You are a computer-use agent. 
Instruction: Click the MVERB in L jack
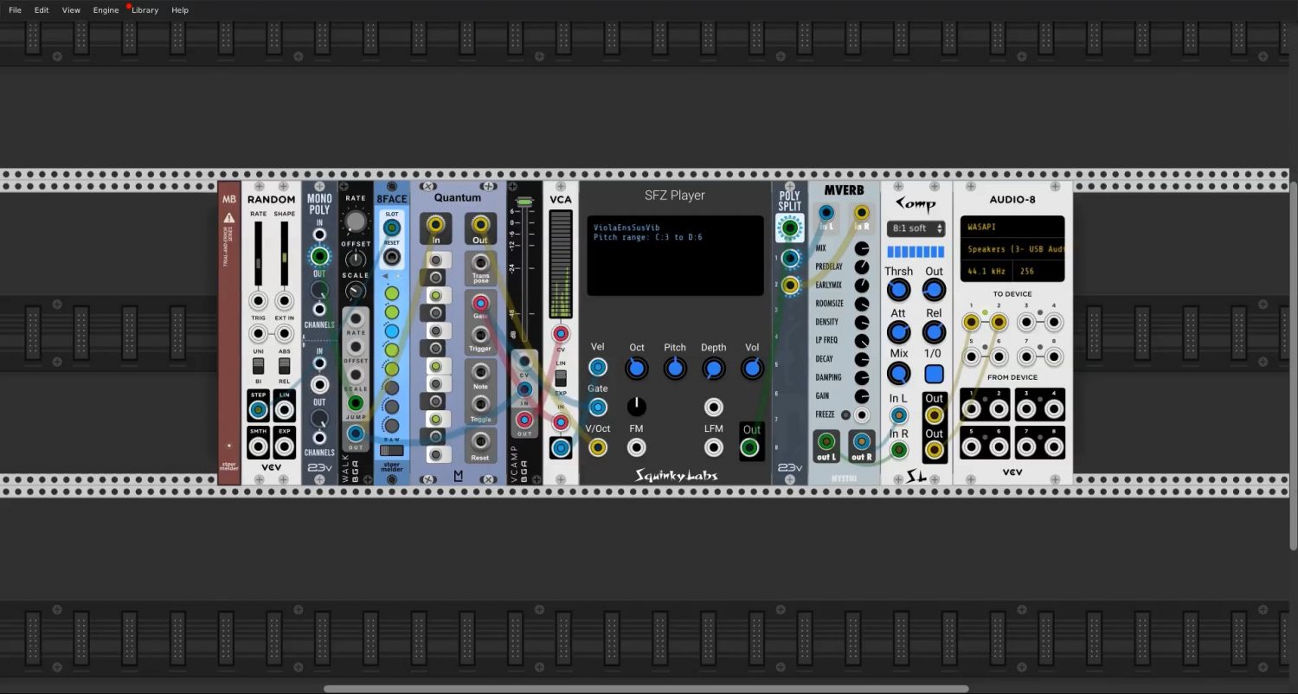point(826,213)
